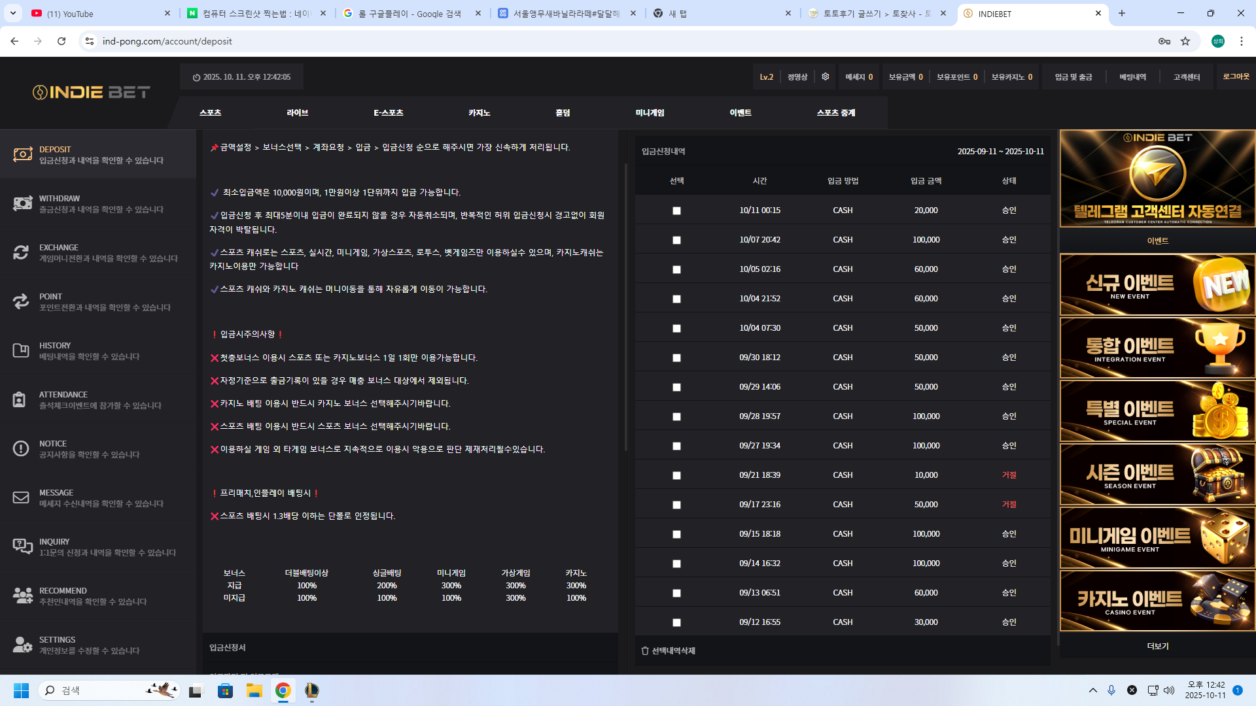The width and height of the screenshot is (1256, 706).
Task: Open HISTORY folder icon in sidebar
Action: pos(21,350)
